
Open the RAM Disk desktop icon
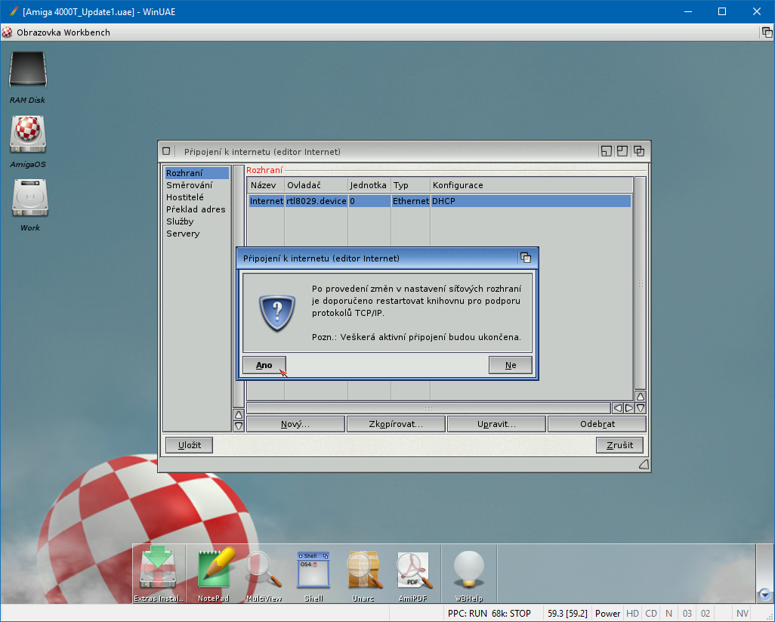click(28, 72)
